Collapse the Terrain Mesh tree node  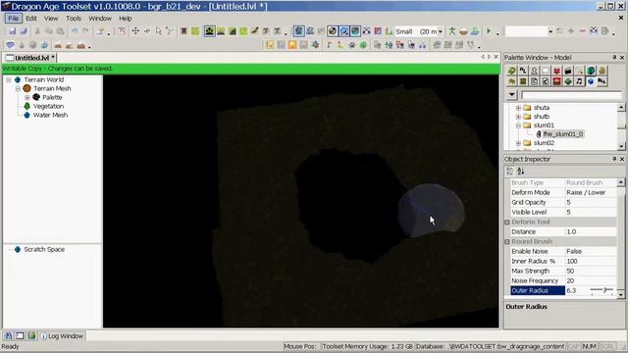click(18, 88)
